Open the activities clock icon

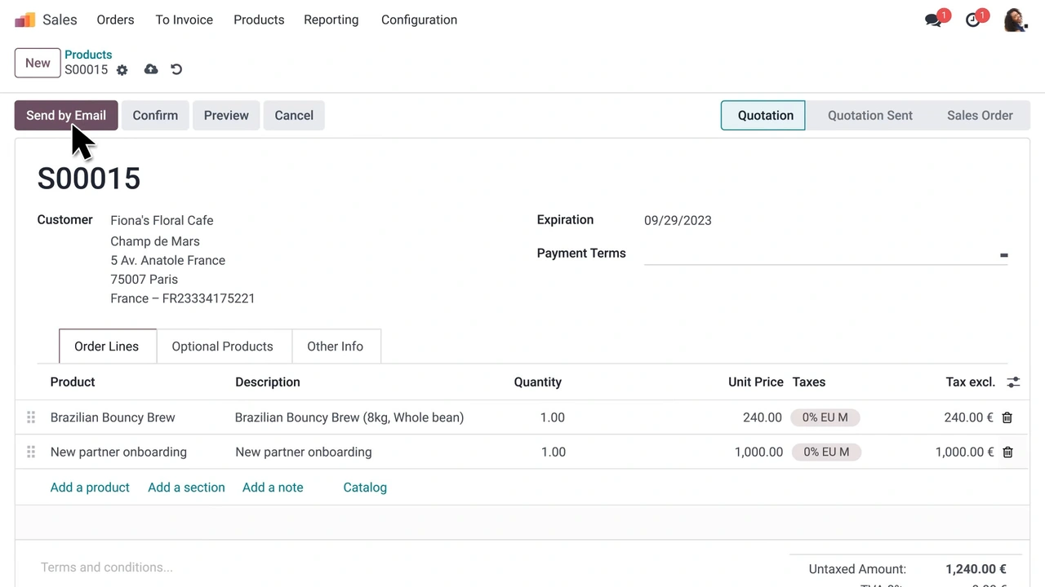pos(972,20)
